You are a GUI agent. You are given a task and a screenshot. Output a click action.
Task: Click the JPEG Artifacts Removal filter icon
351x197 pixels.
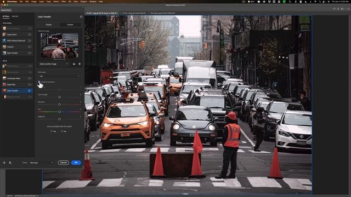(x=4, y=40)
